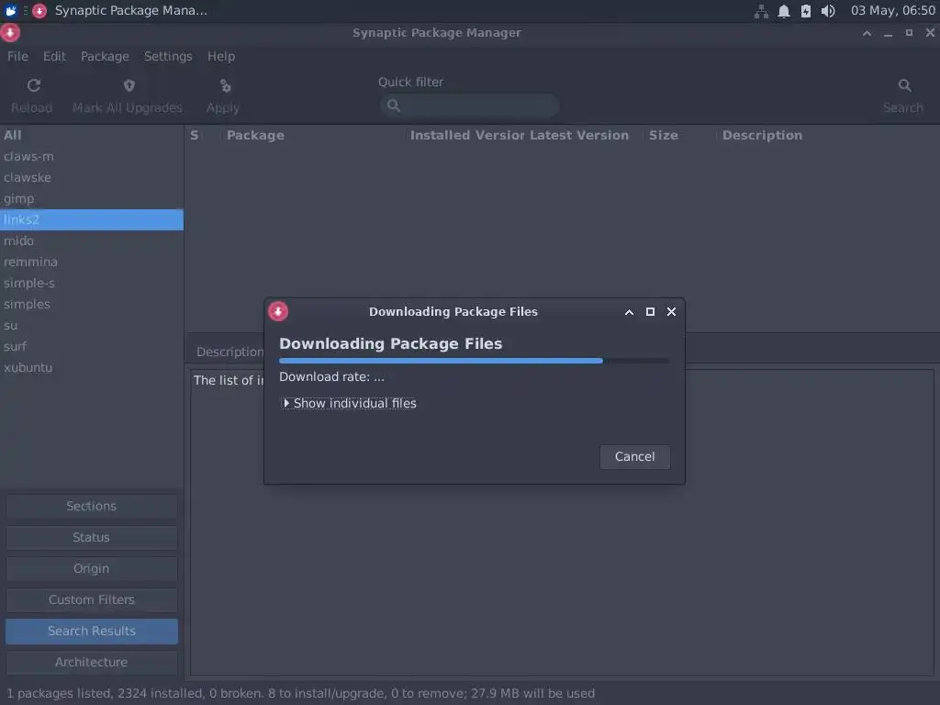This screenshot has width=940, height=705.
Task: Open the Settings menu
Action: click(168, 56)
